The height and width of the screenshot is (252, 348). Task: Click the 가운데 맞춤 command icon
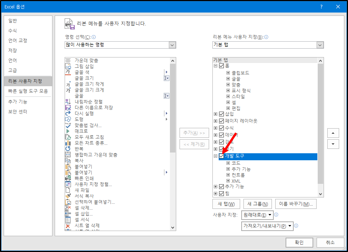[68, 60]
